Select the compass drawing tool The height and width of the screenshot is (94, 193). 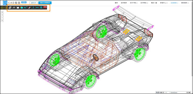(33, 8)
